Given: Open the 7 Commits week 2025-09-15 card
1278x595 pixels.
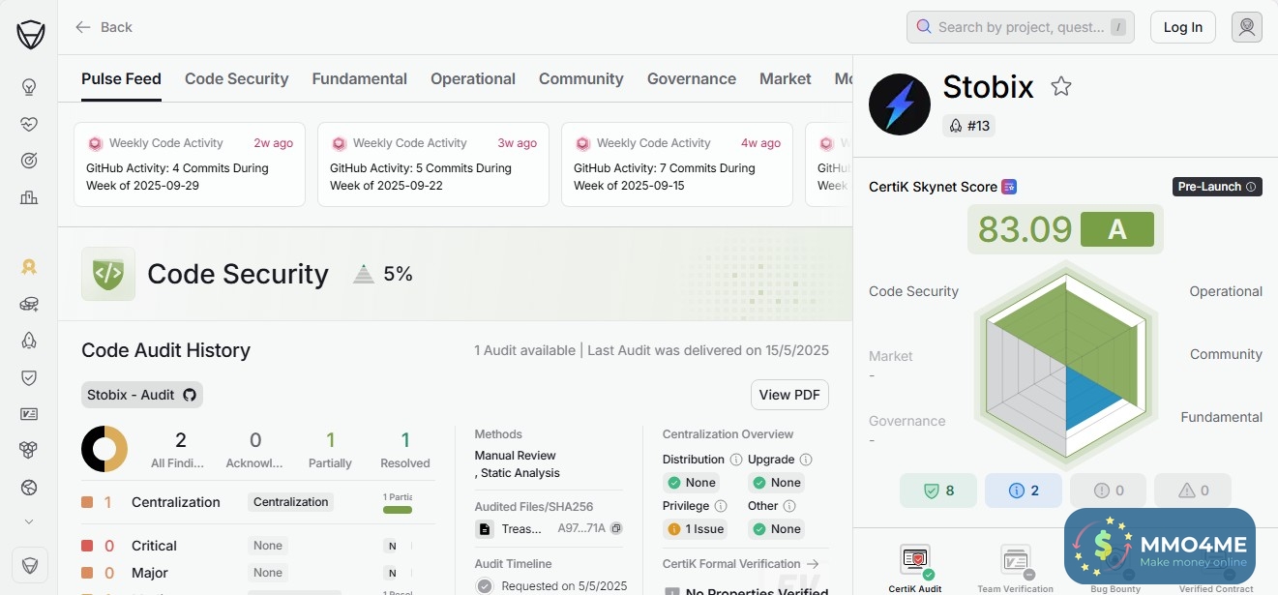Looking at the screenshot, I should (x=677, y=164).
